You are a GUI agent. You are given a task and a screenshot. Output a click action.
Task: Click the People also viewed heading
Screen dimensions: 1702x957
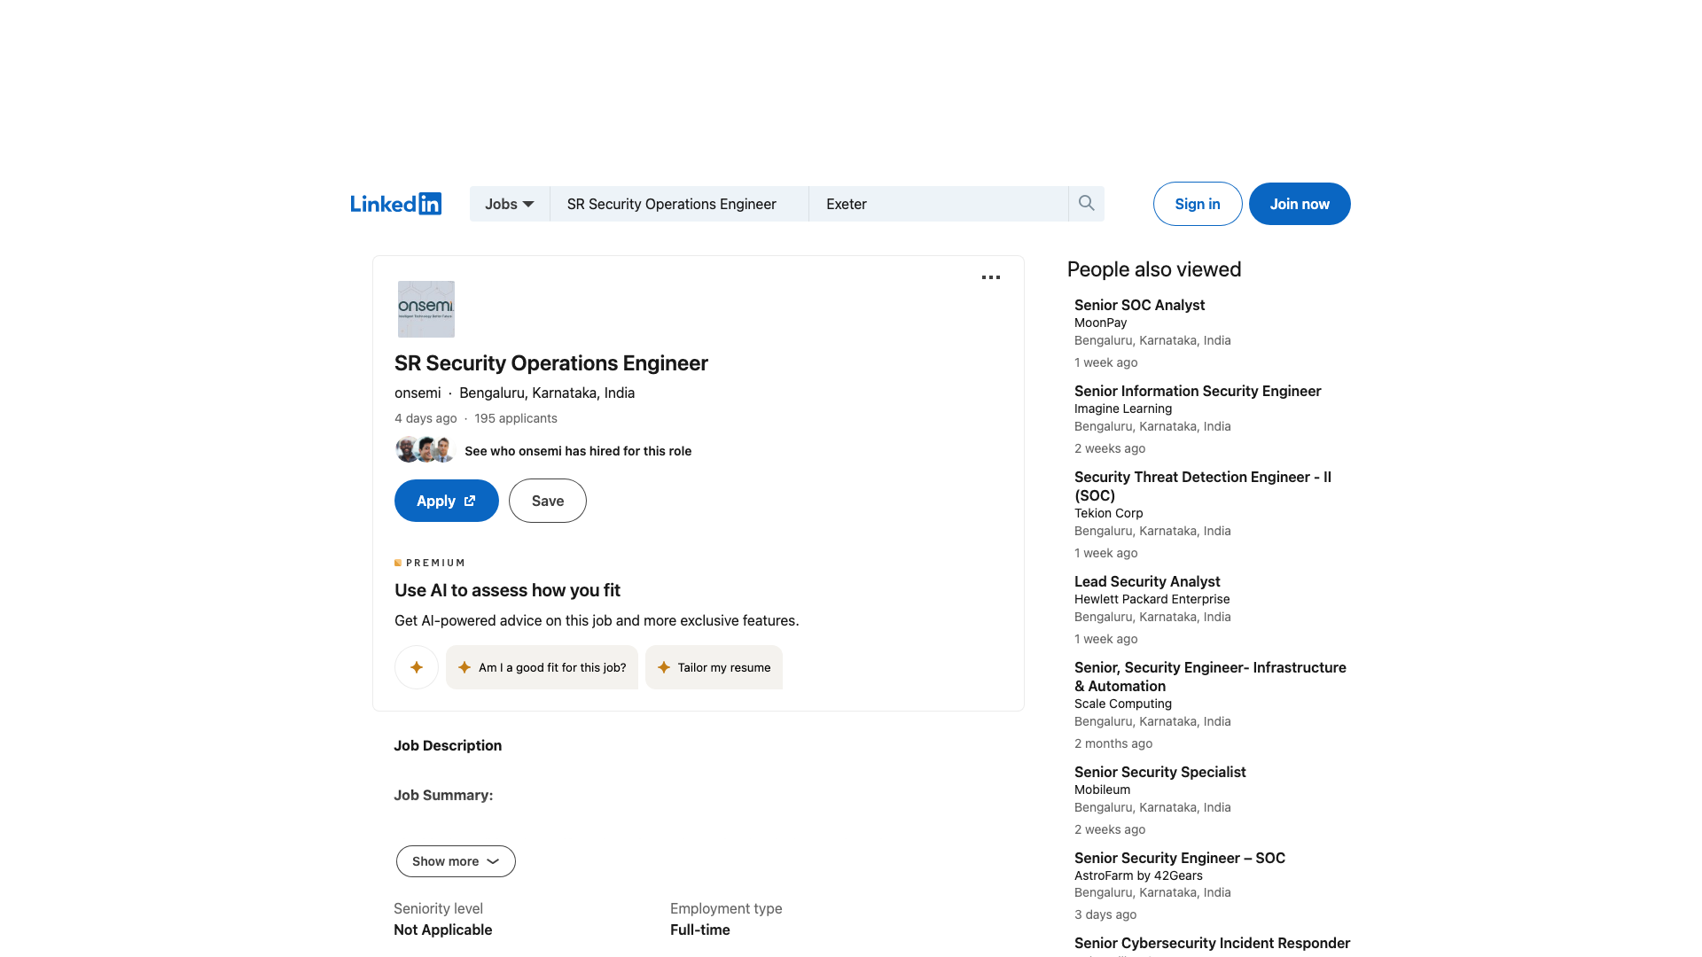tap(1154, 269)
